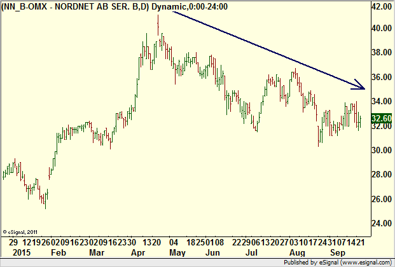Image resolution: width=395 pixels, height=267 pixels.
Task: Click the 28.00 price axis label
Action: (x=382, y=174)
